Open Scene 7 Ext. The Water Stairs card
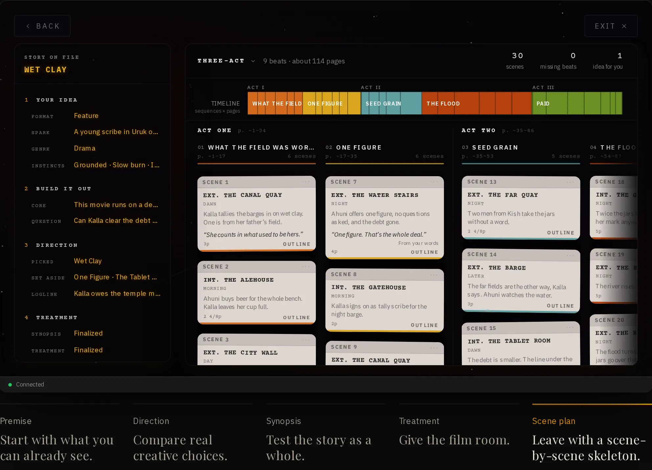The width and height of the screenshot is (652, 470). click(384, 218)
